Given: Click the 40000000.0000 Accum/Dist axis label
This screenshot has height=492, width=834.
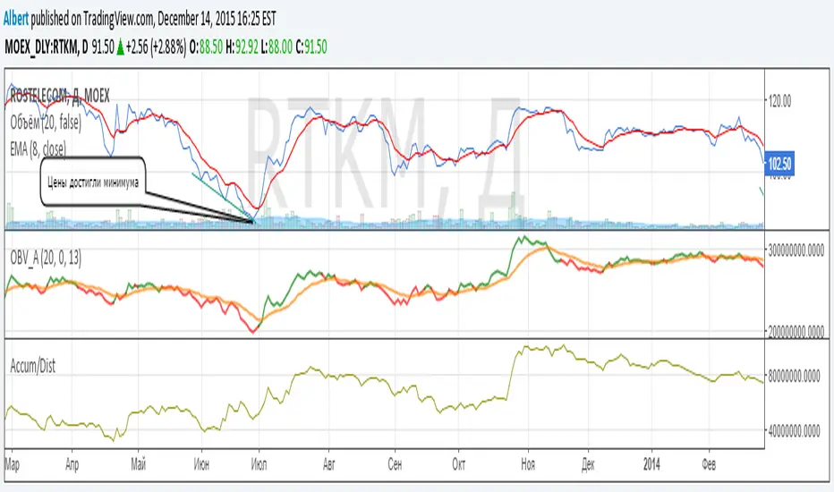Looking at the screenshot, I should point(794,431).
